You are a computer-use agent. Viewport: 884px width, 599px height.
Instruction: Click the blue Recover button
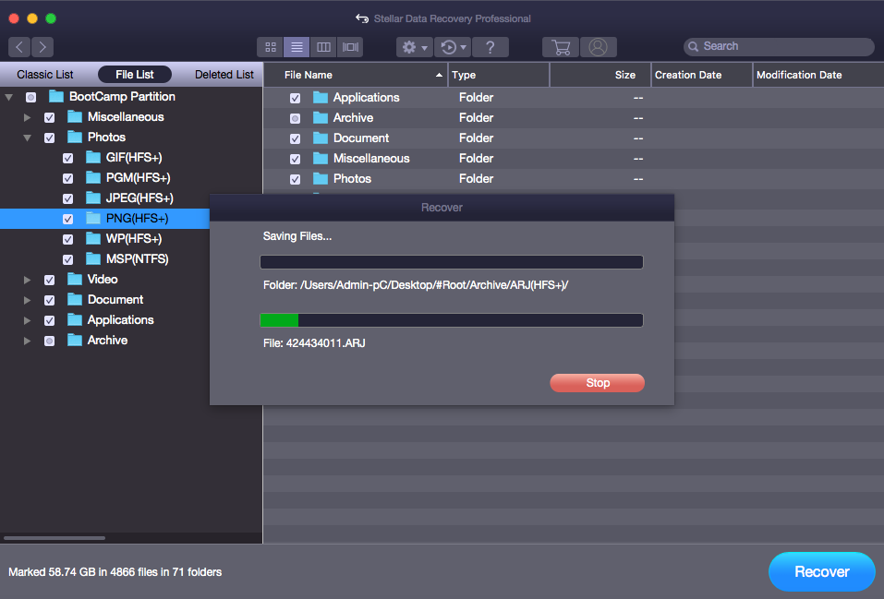821,571
